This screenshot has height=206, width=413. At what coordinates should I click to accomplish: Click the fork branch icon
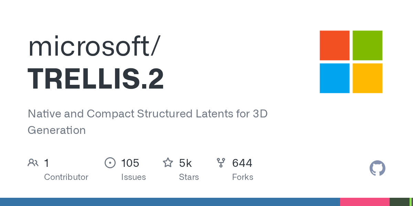click(221, 163)
